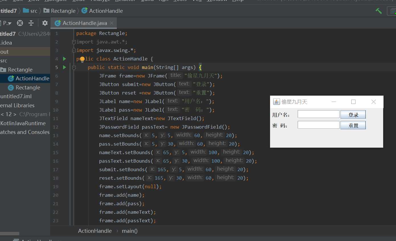The width and height of the screenshot is (396, 241).
Task: Click the 用户名 label in the Swing window
Action: pos(281,115)
